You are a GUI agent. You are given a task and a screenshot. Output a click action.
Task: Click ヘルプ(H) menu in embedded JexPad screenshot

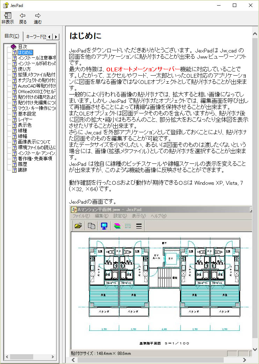click(x=159, y=216)
